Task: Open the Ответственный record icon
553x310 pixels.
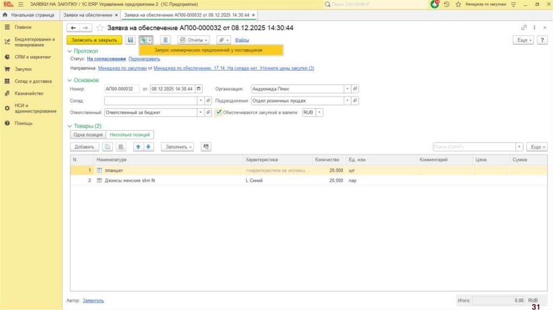Action: pyautogui.click(x=208, y=112)
